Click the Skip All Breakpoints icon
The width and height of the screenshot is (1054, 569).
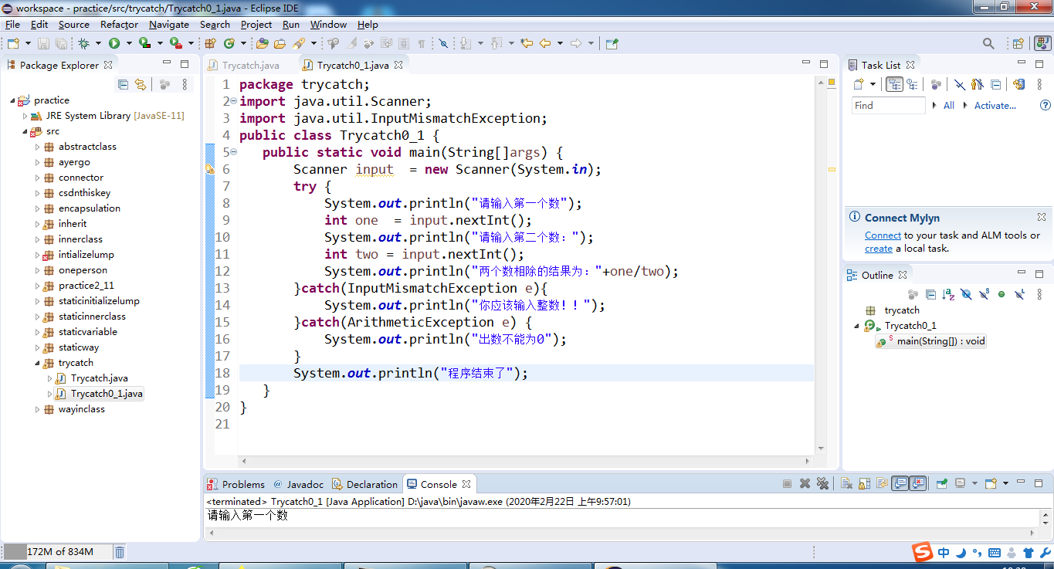point(443,43)
